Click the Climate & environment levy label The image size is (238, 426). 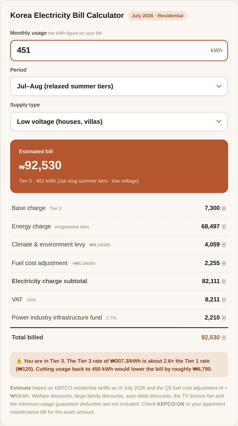click(x=49, y=245)
